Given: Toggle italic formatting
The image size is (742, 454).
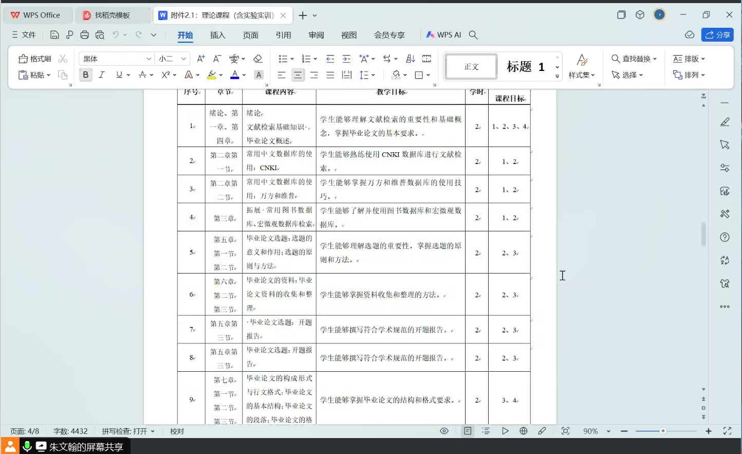Looking at the screenshot, I should pyautogui.click(x=102, y=75).
